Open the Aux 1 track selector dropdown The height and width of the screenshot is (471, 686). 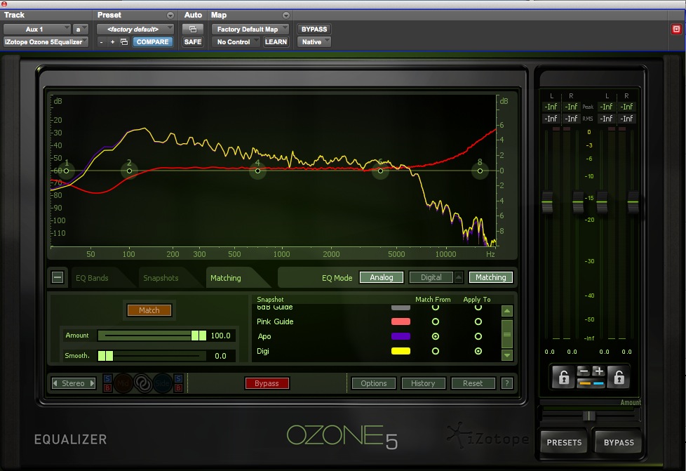coord(36,29)
